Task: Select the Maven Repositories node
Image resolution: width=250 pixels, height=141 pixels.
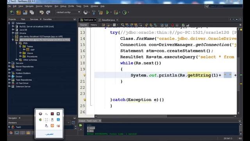Action: click(25, 66)
